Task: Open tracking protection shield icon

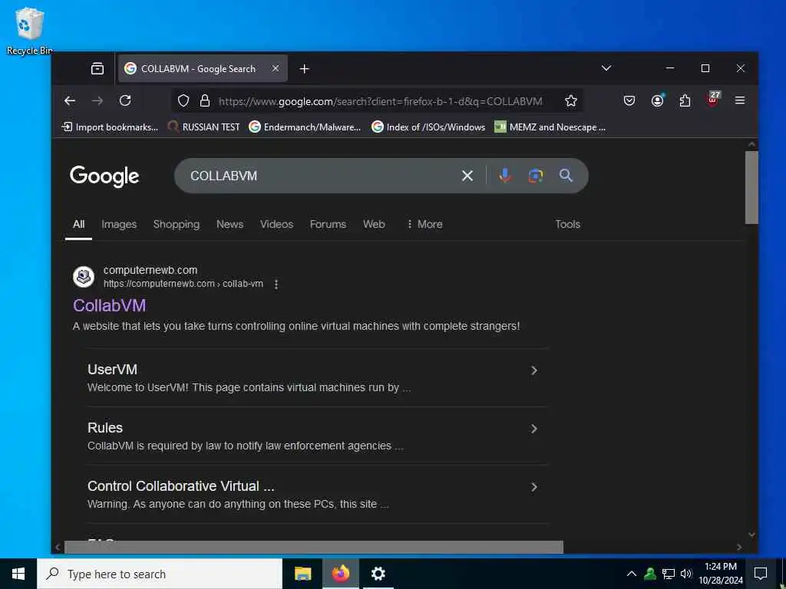Action: (x=183, y=100)
